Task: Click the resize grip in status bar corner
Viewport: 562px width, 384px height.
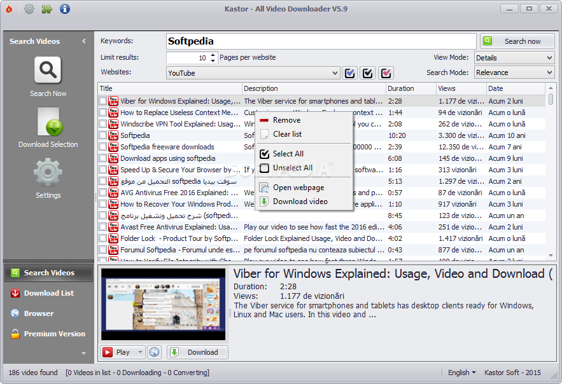Action: pos(555,374)
